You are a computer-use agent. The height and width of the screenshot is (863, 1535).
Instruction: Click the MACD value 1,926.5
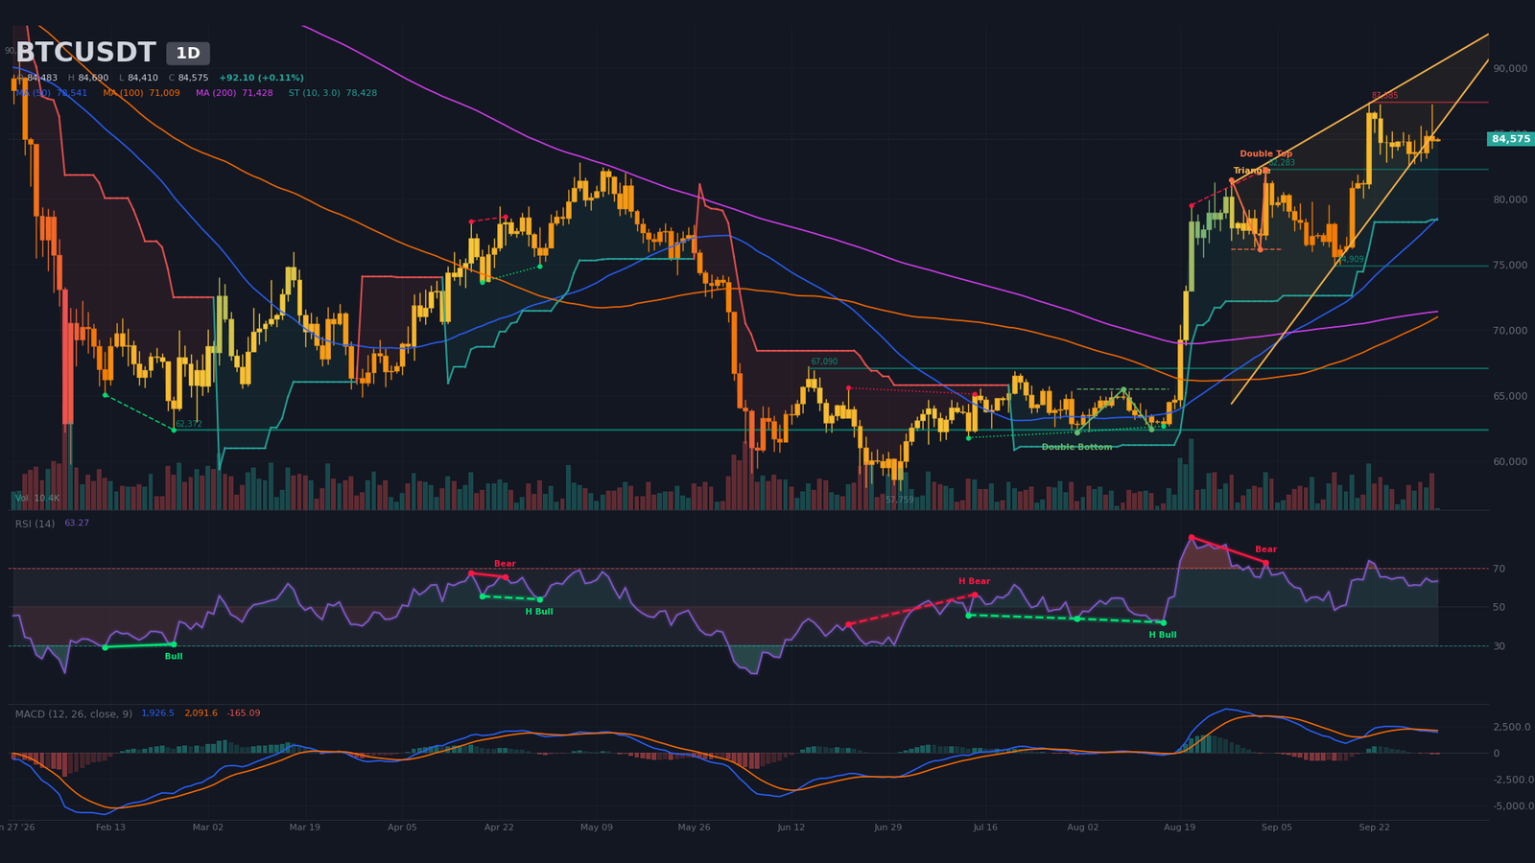click(158, 713)
